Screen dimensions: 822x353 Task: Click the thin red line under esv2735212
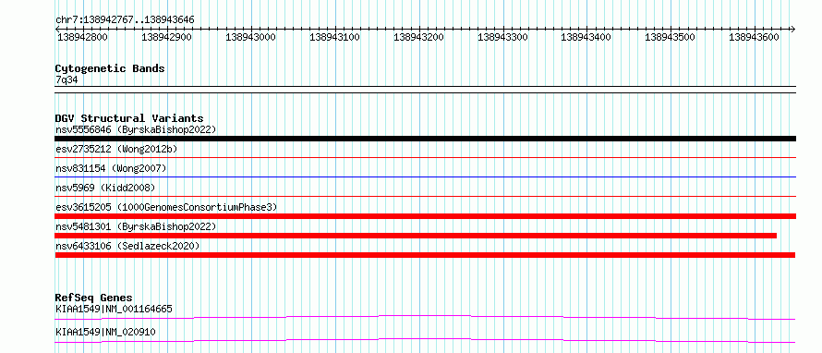click(425, 157)
